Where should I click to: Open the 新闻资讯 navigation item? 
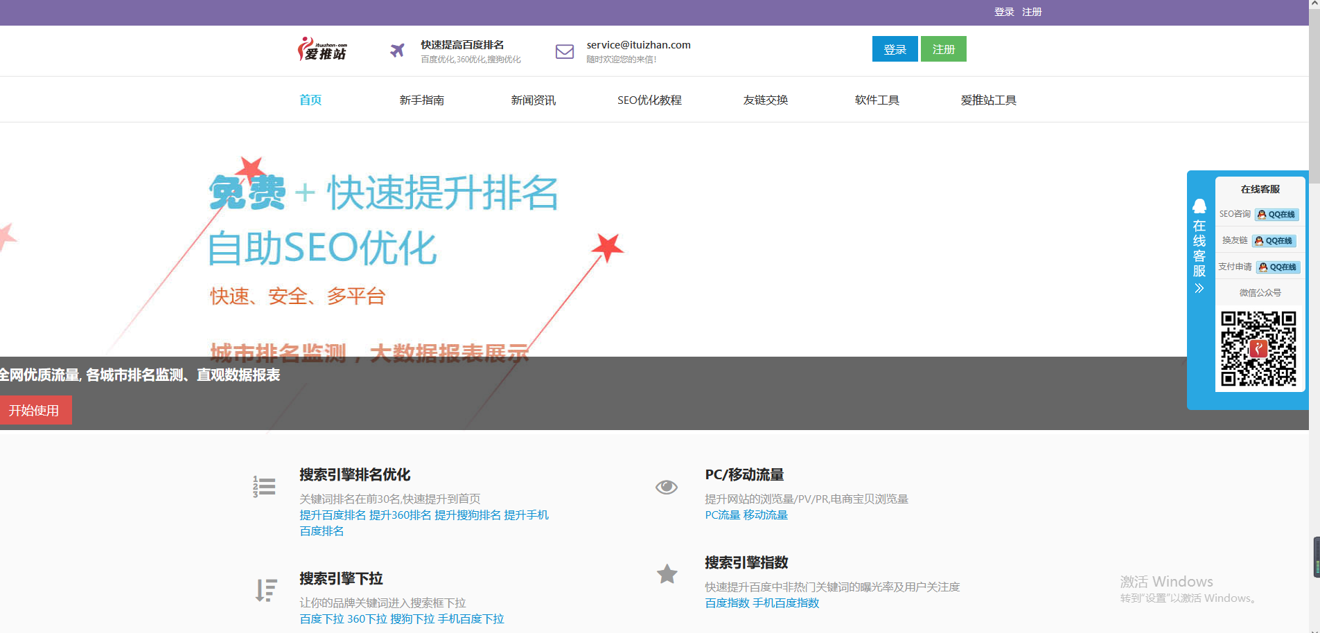click(x=534, y=100)
